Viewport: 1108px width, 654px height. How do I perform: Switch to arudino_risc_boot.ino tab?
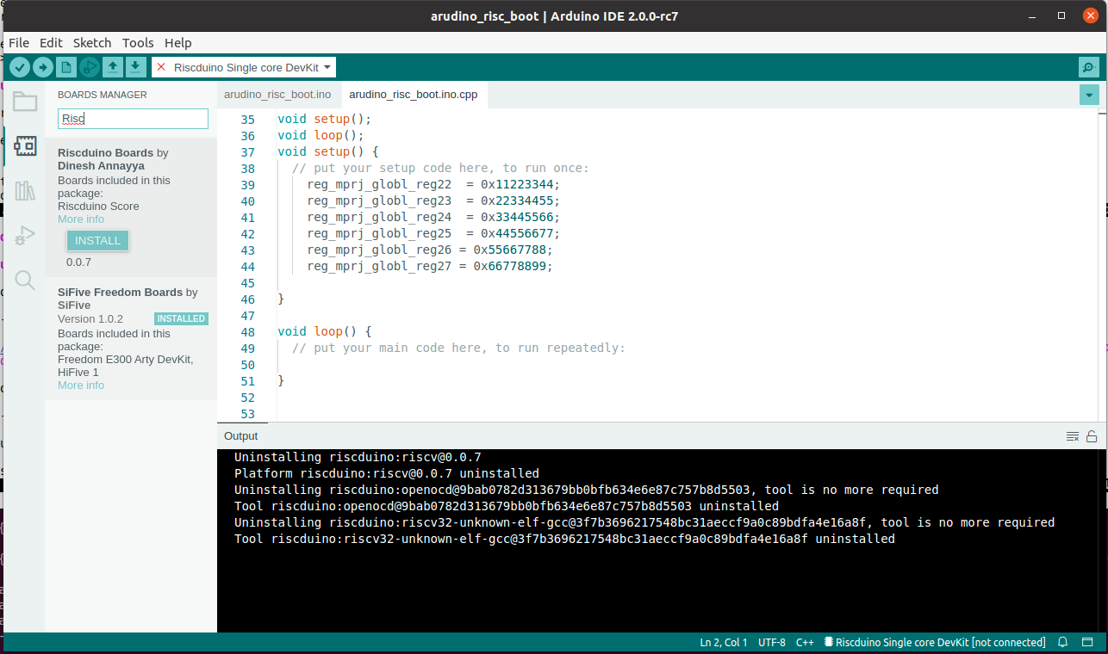[277, 95]
